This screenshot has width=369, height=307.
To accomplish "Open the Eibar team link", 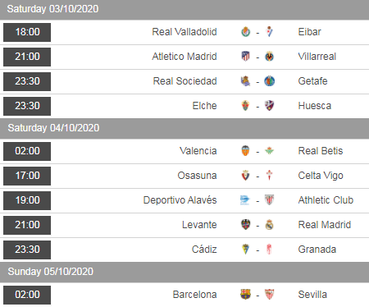I will 309,32.
